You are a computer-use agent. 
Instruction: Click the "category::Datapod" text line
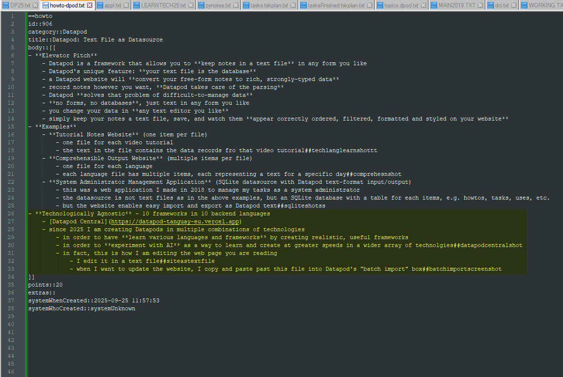57,32
